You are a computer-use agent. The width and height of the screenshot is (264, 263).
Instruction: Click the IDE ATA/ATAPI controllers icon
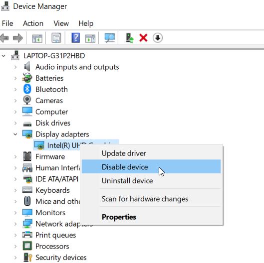(27, 179)
